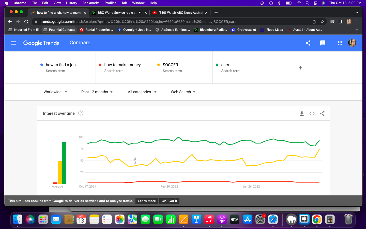Open the Groovewallet bookmark
The image size is (366, 229).
pos(244,30)
